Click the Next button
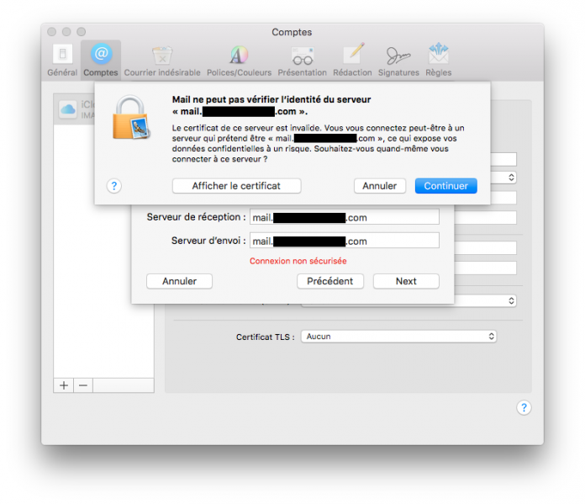The height and width of the screenshot is (504, 585). 406,281
